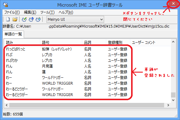Select the 単語の一覧 tab

pyautogui.click(x=13, y=34)
